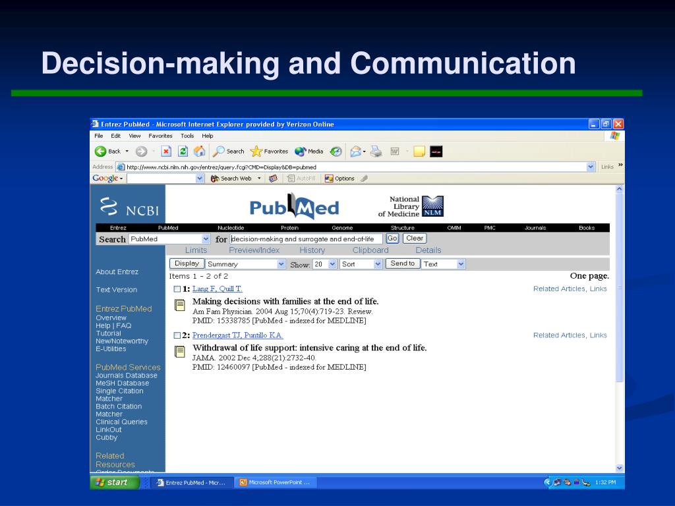Open the Favorites menu
675x506 pixels.
(161, 136)
